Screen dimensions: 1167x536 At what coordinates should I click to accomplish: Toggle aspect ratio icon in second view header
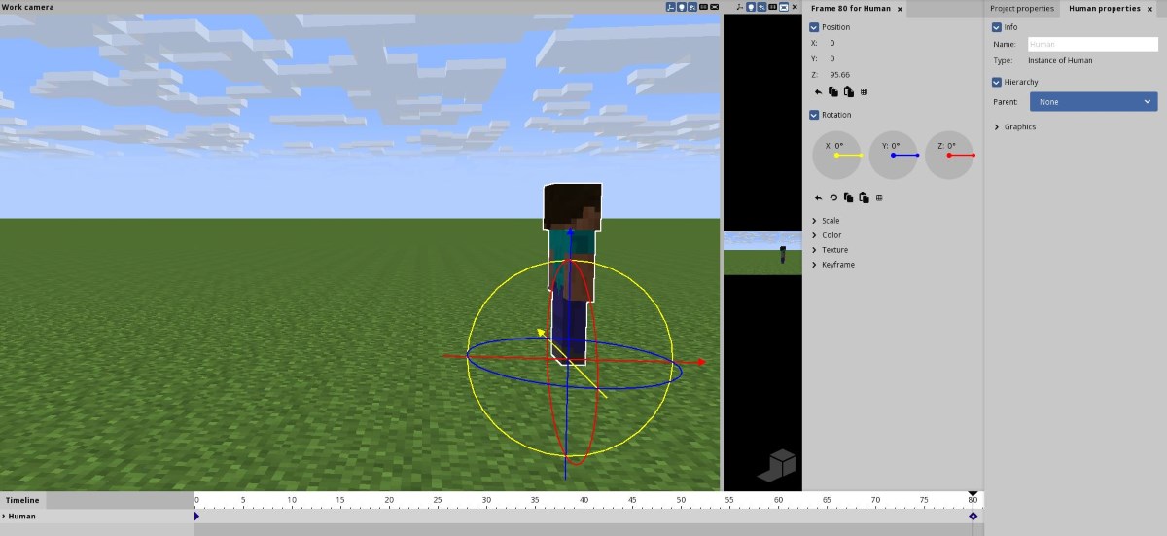[784, 7]
